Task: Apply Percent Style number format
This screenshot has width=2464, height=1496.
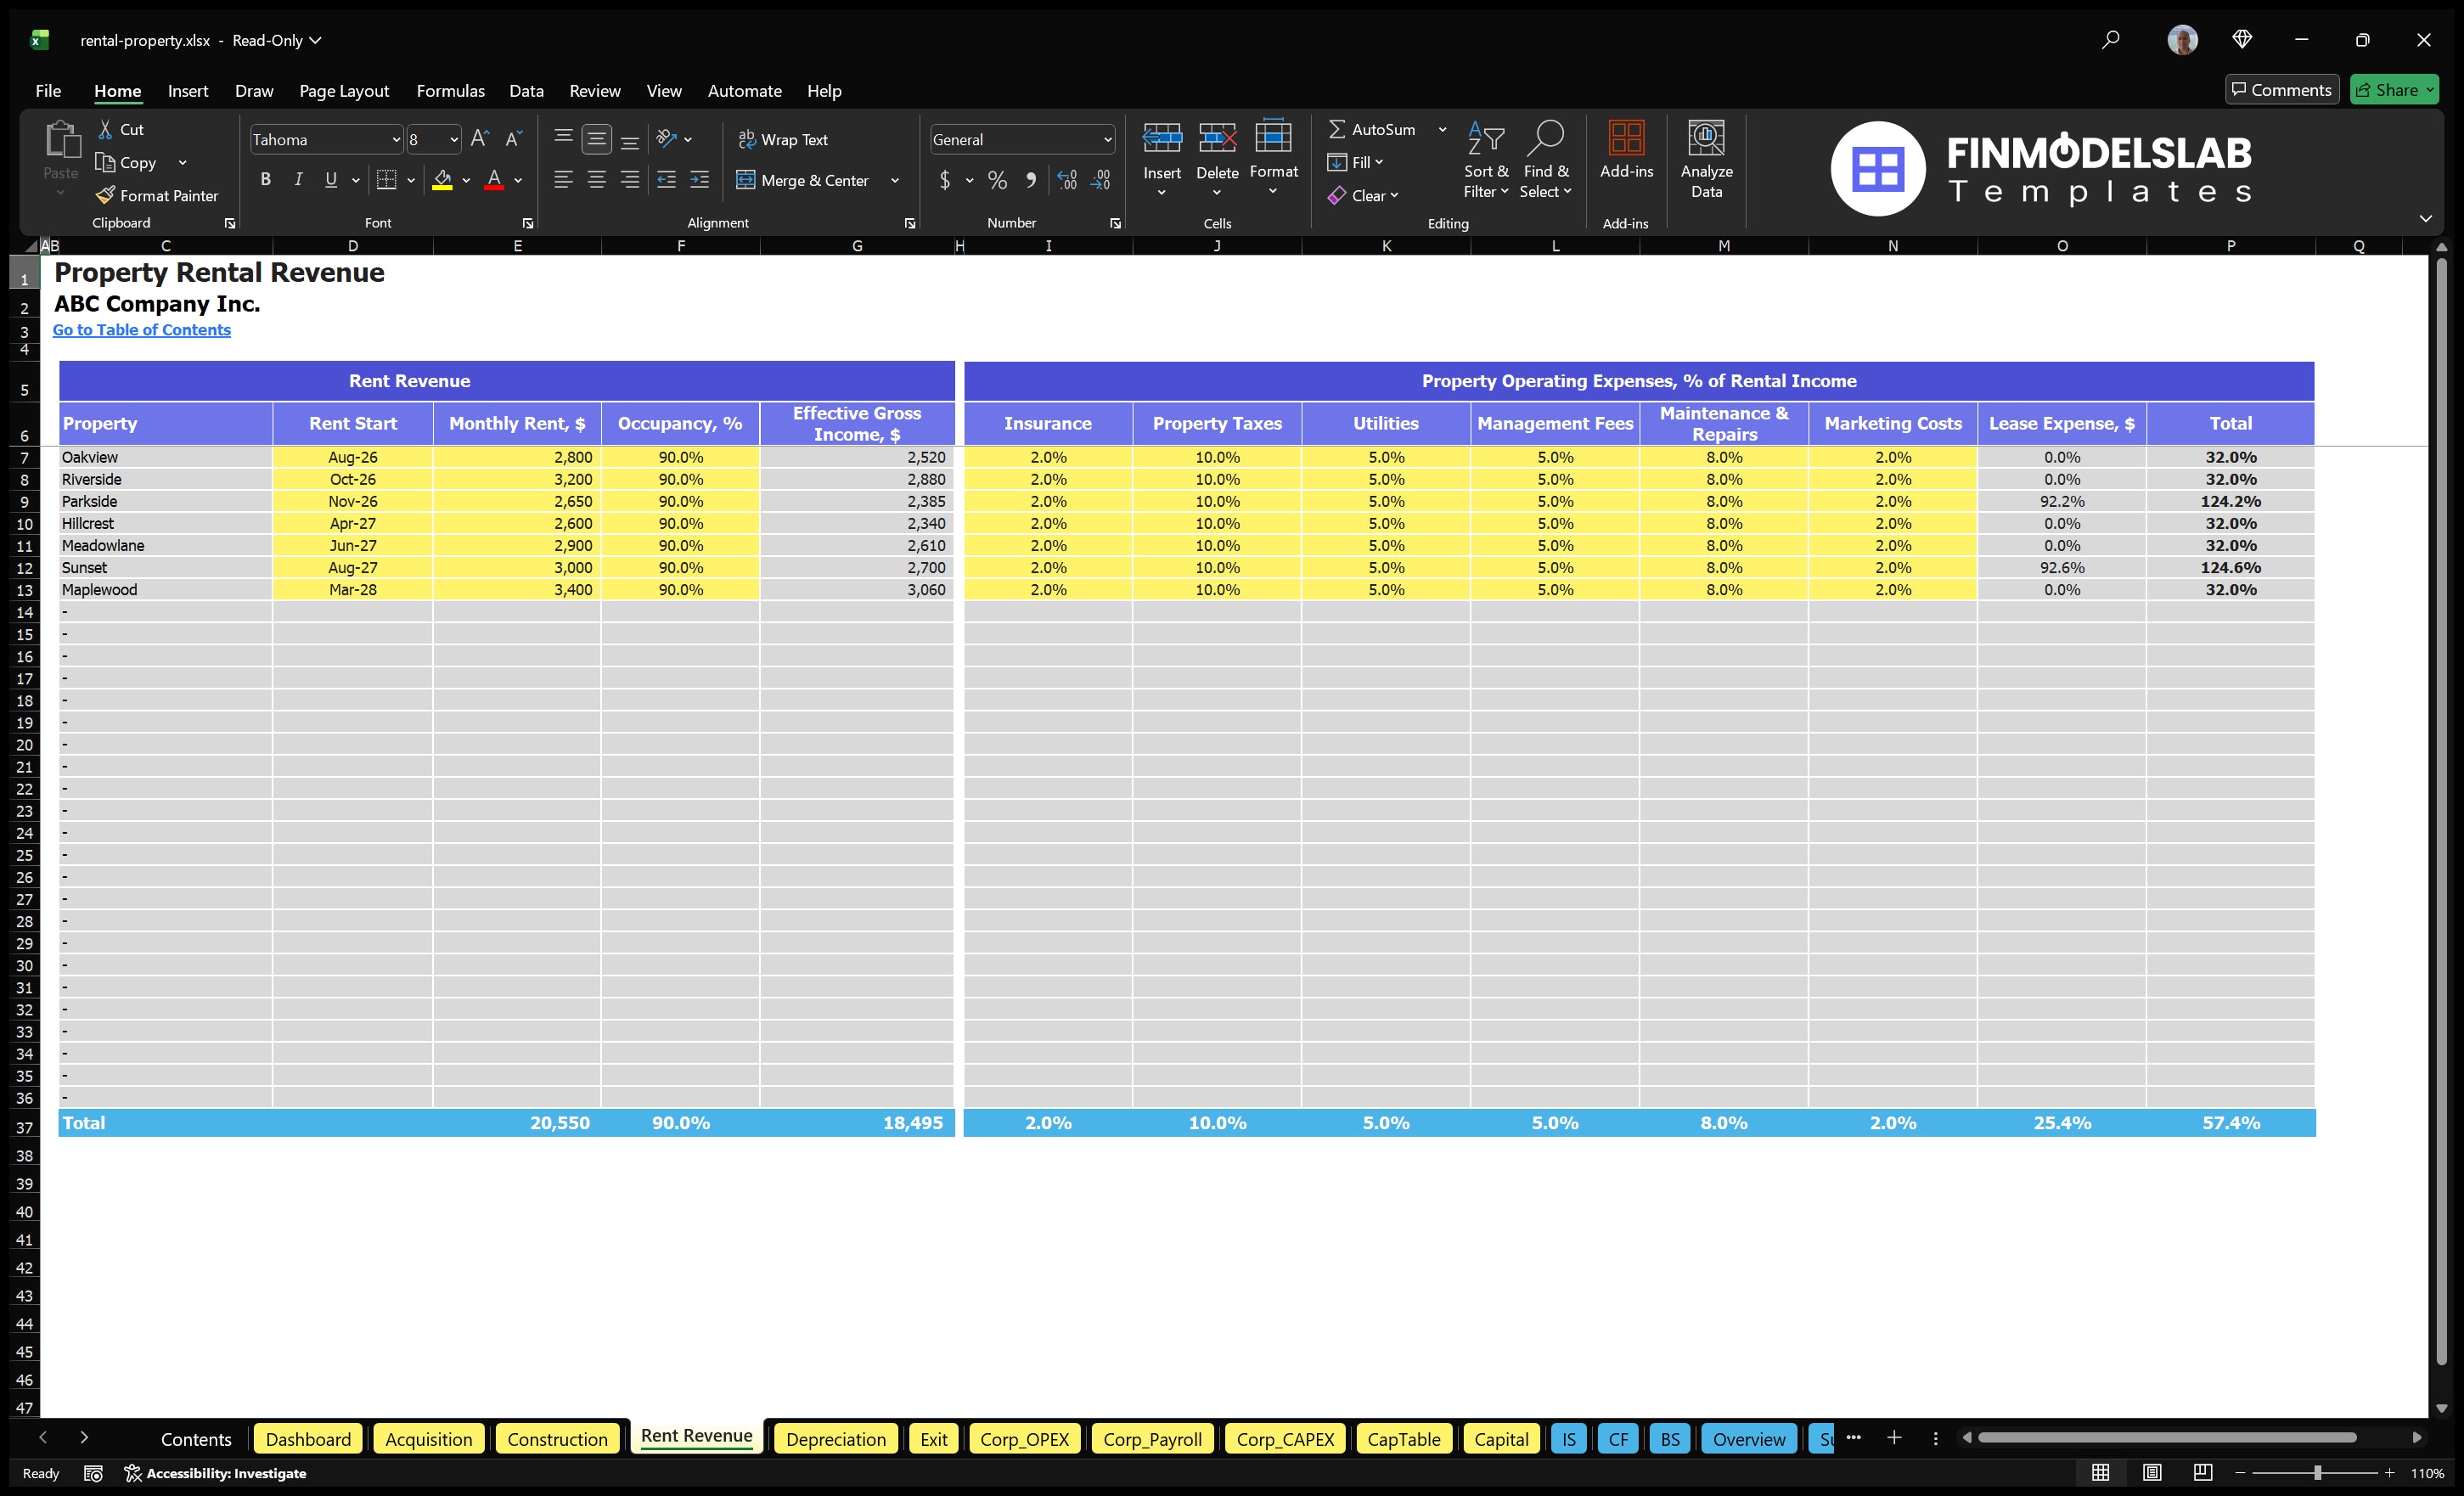Action: [x=997, y=180]
